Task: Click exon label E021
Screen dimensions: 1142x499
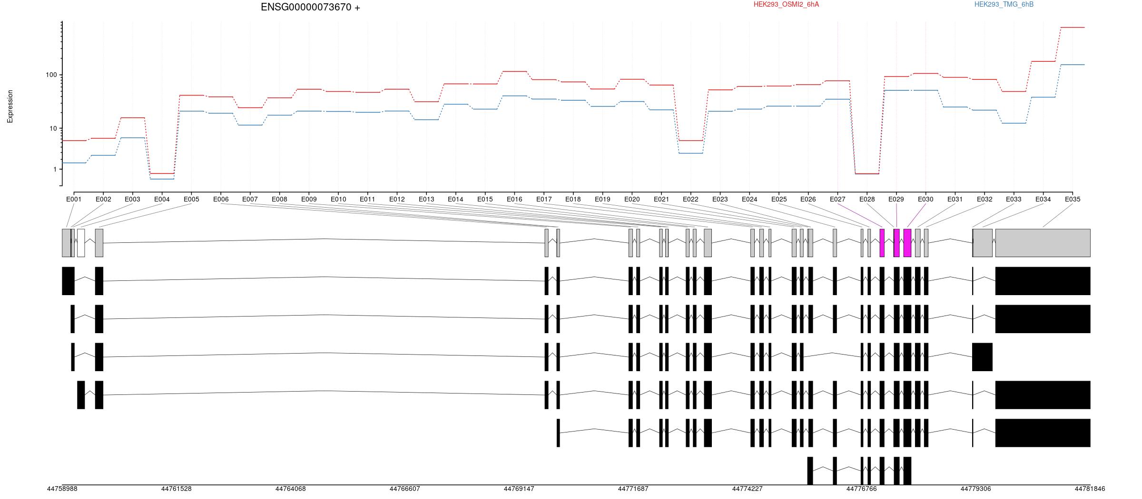Action: (x=661, y=199)
